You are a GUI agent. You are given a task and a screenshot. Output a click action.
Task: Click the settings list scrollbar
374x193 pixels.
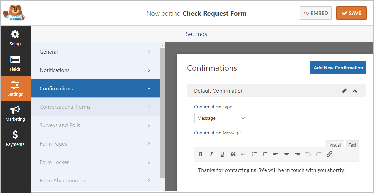pos(162,113)
